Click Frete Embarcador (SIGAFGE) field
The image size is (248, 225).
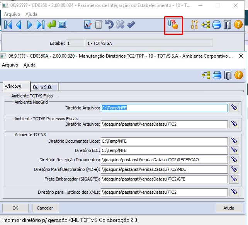click(164, 179)
